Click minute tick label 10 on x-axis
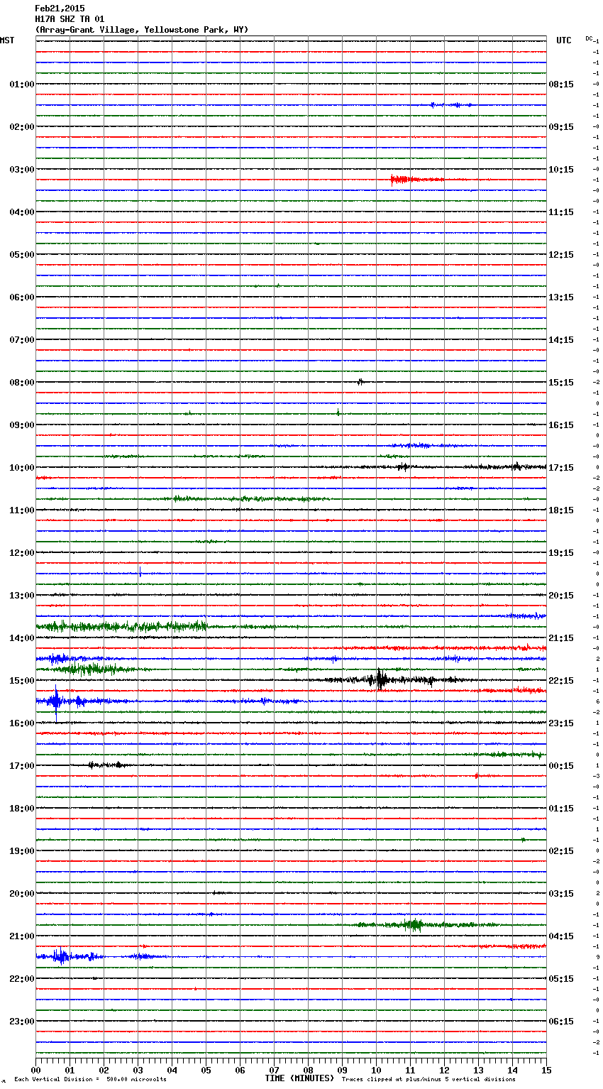The image size is (603, 1089). pos(376,1070)
